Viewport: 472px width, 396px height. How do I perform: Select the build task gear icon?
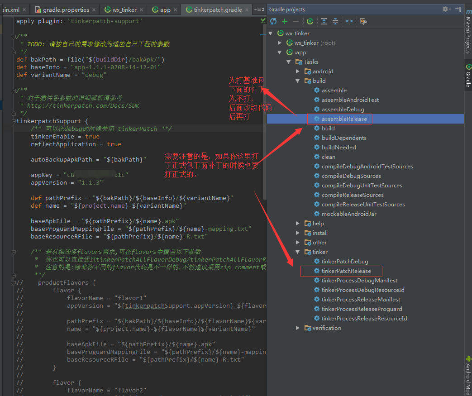[317, 128]
